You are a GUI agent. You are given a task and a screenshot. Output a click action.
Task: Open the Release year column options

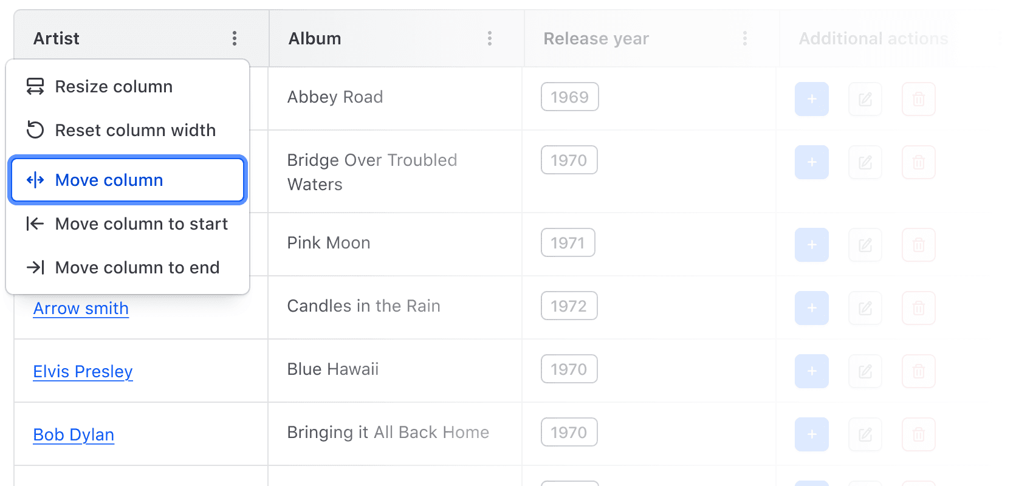tap(745, 39)
